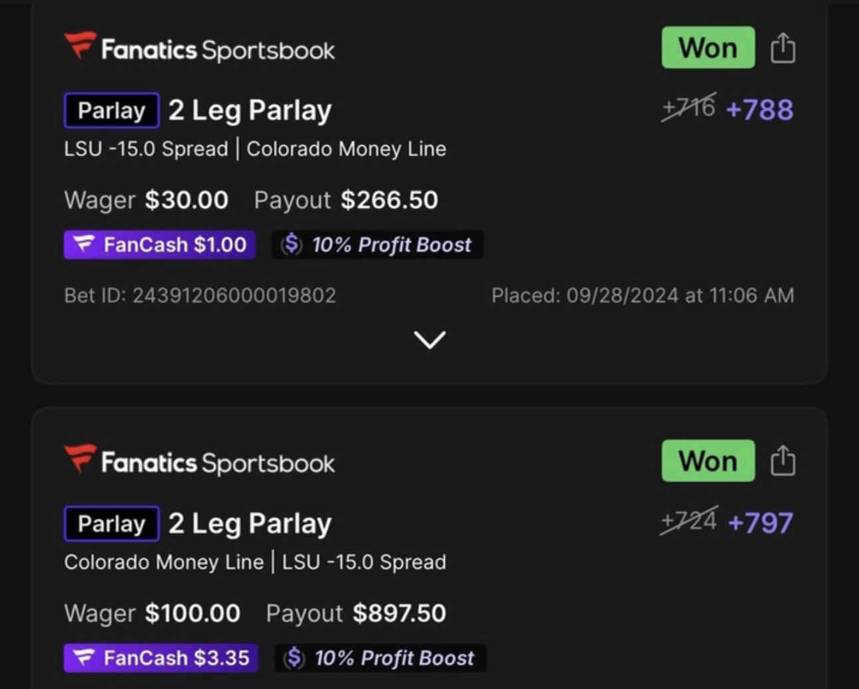Screen dimensions: 859x689
Task: Open the $897.50 payout amount
Action: tap(400, 613)
